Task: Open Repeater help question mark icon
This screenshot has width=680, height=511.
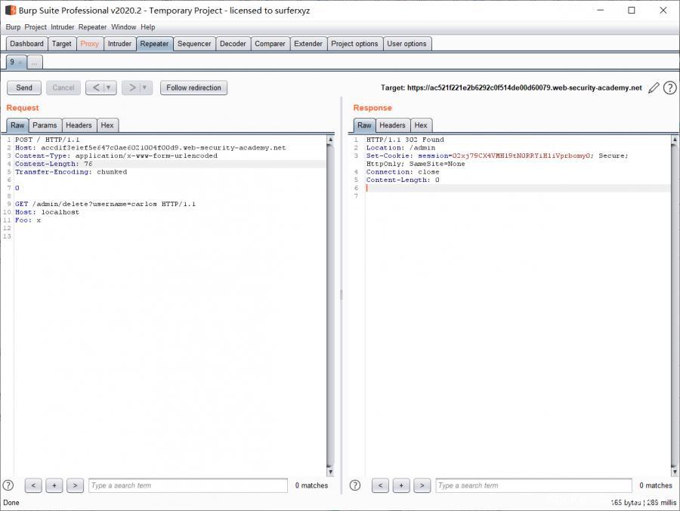Action: pyautogui.click(x=669, y=88)
